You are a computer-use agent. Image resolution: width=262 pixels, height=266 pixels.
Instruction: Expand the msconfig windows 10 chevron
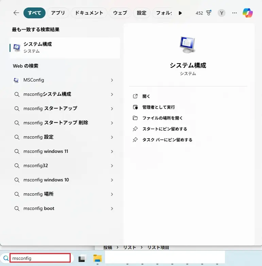[112, 180]
